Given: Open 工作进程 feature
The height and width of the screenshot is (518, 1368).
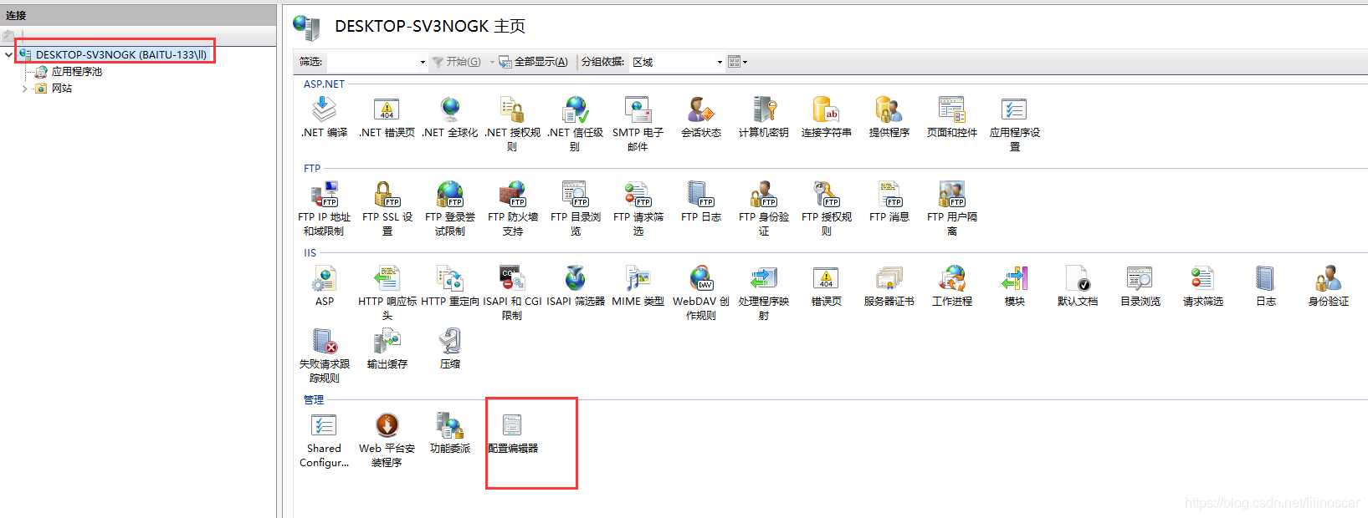Looking at the screenshot, I should tap(952, 286).
